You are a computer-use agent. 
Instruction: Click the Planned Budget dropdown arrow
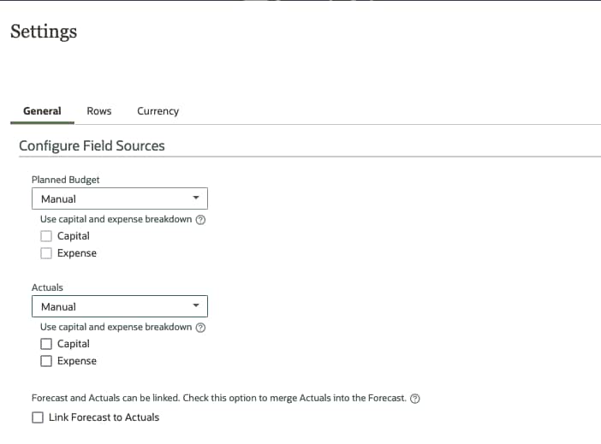click(x=196, y=198)
